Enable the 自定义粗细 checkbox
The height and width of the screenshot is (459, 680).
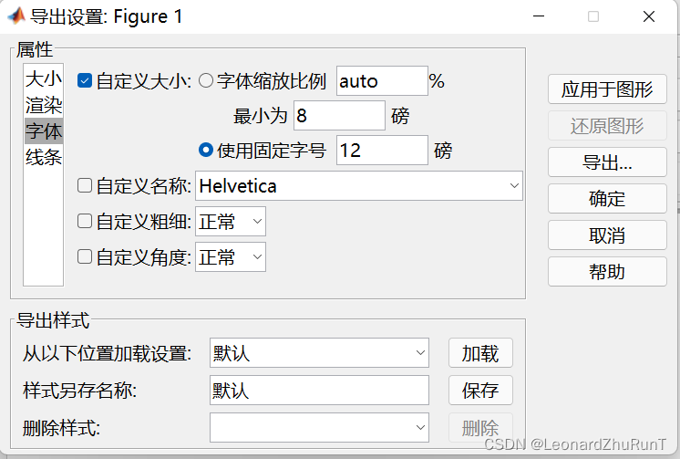click(x=85, y=221)
